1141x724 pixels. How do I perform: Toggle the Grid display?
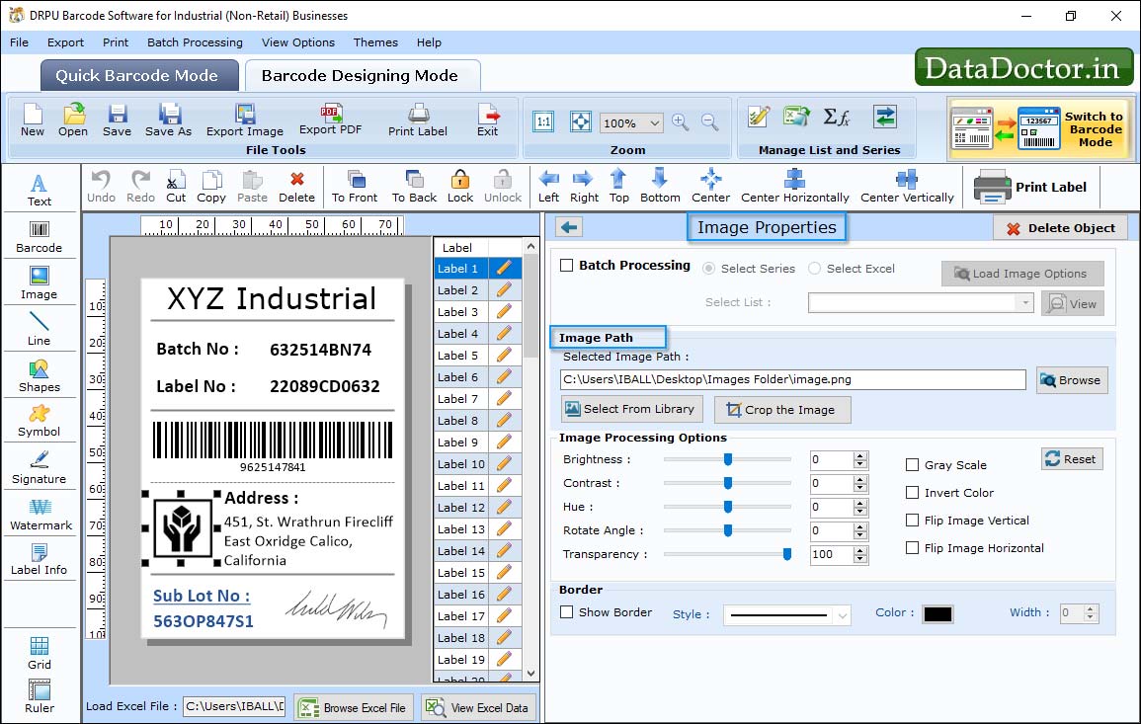pos(40,654)
